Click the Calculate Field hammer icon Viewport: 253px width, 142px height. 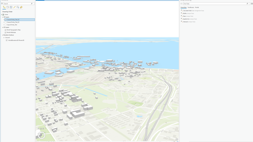pyautogui.click(x=182, y=11)
